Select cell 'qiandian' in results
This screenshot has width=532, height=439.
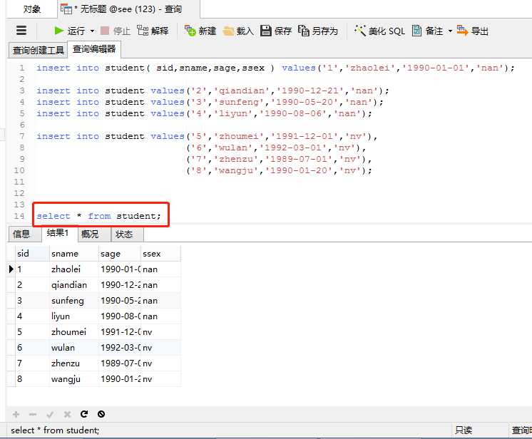click(73, 285)
